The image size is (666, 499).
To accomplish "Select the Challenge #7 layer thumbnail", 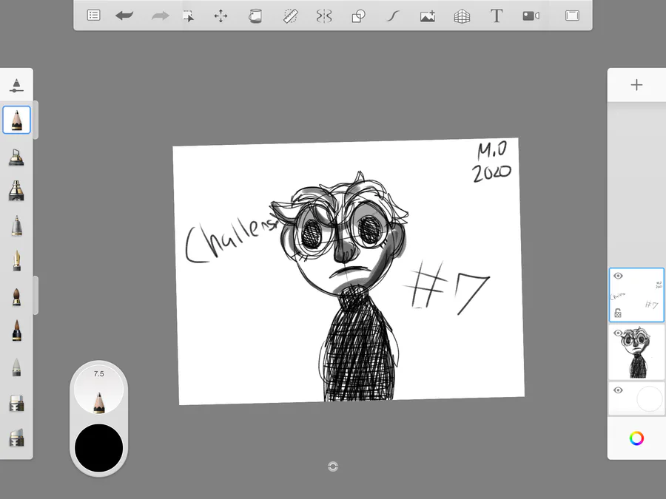I will coord(636,295).
